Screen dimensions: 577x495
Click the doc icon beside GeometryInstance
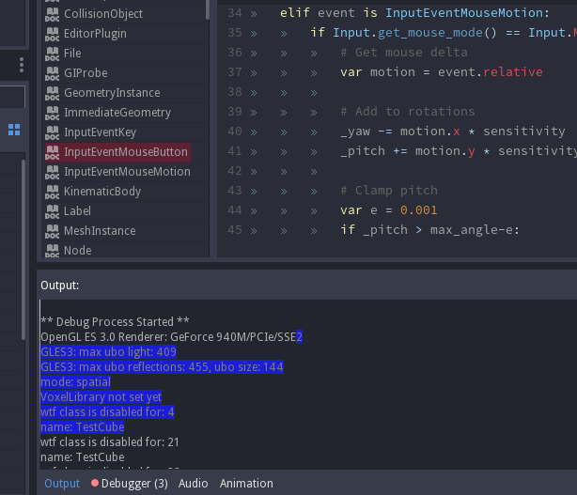52,93
